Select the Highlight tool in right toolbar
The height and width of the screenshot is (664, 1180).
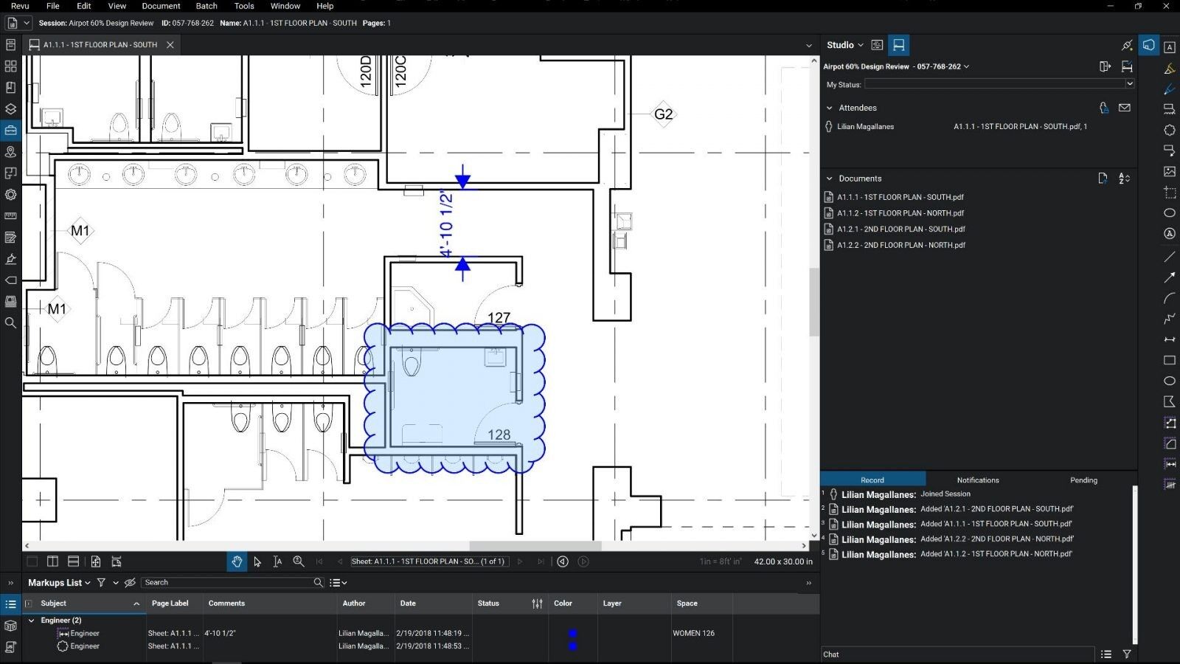(x=1170, y=69)
